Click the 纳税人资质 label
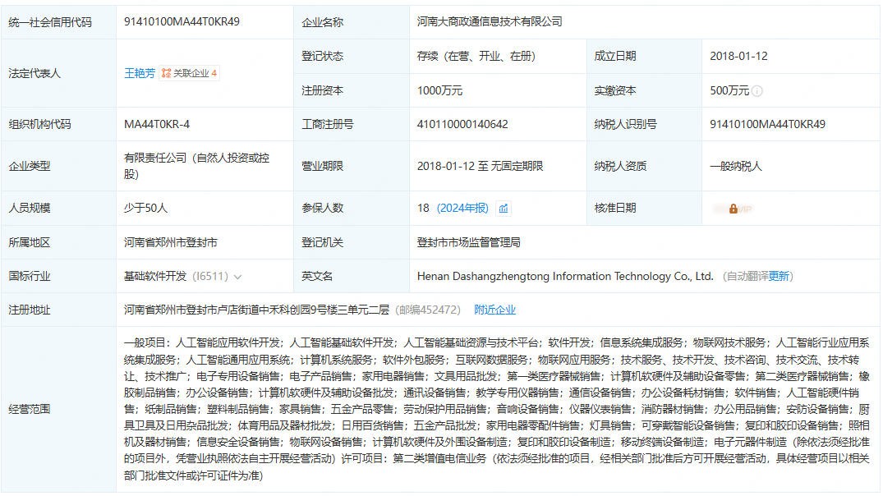883x496 pixels. (620, 166)
